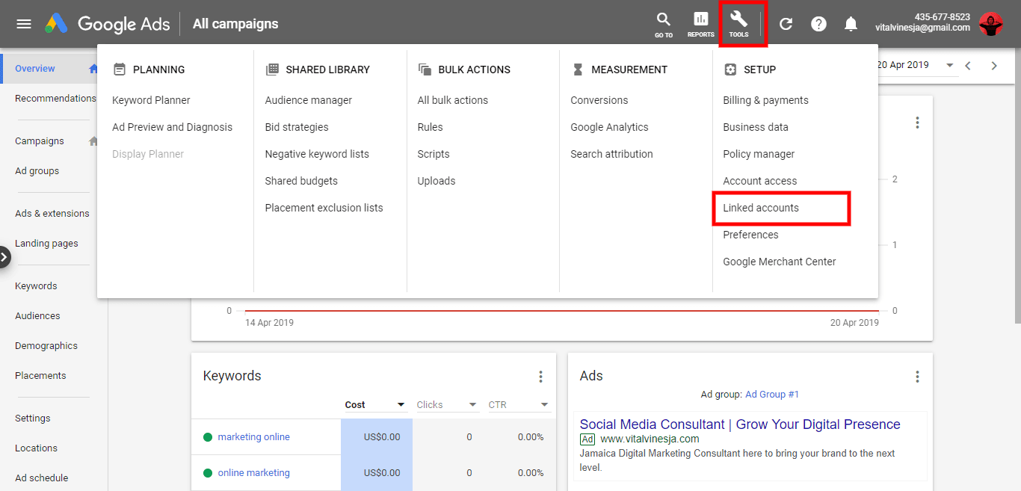1021x491 pixels.
Task: Refresh data with the refresh icon
Action: pyautogui.click(x=786, y=24)
